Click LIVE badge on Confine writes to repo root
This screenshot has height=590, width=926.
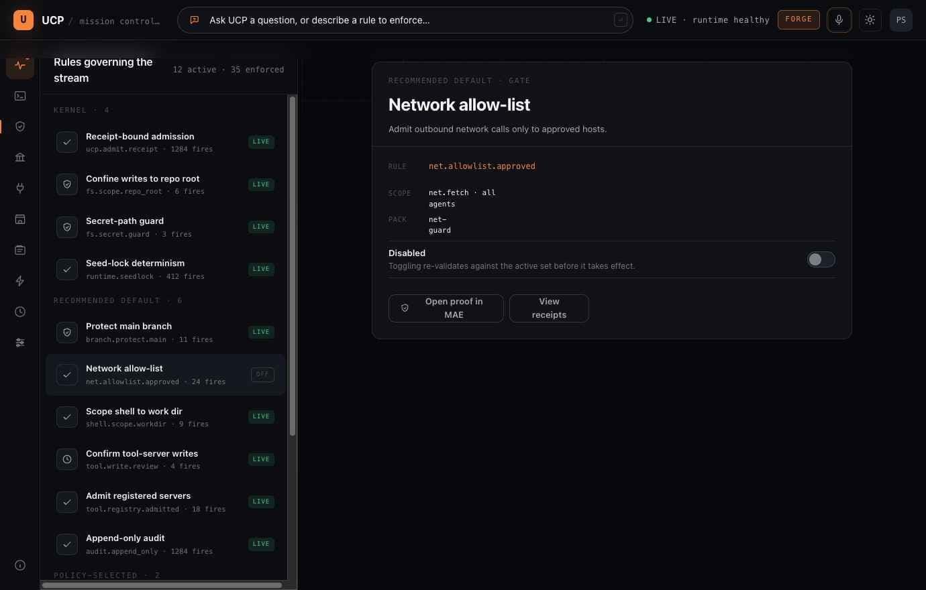[x=261, y=184]
